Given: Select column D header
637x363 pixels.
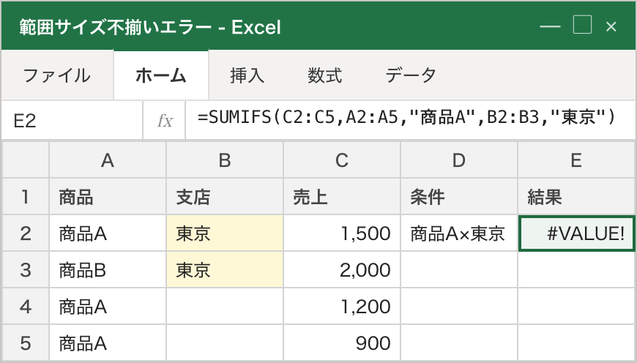Looking at the screenshot, I should (x=458, y=160).
